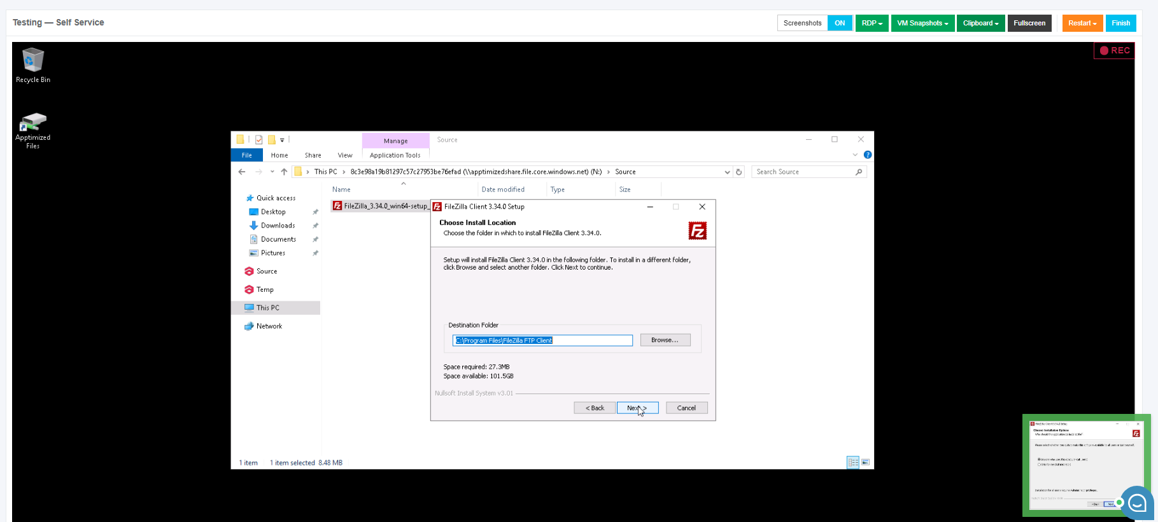Open Documents in navigation pane

[278, 239]
